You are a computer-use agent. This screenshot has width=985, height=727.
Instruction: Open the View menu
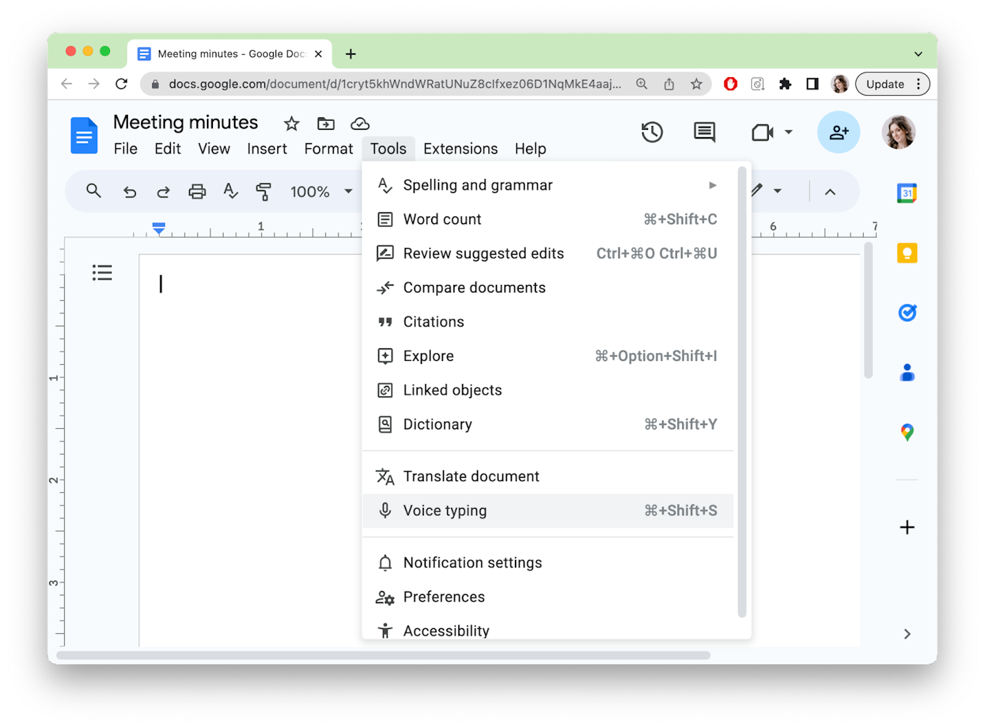[x=214, y=149]
